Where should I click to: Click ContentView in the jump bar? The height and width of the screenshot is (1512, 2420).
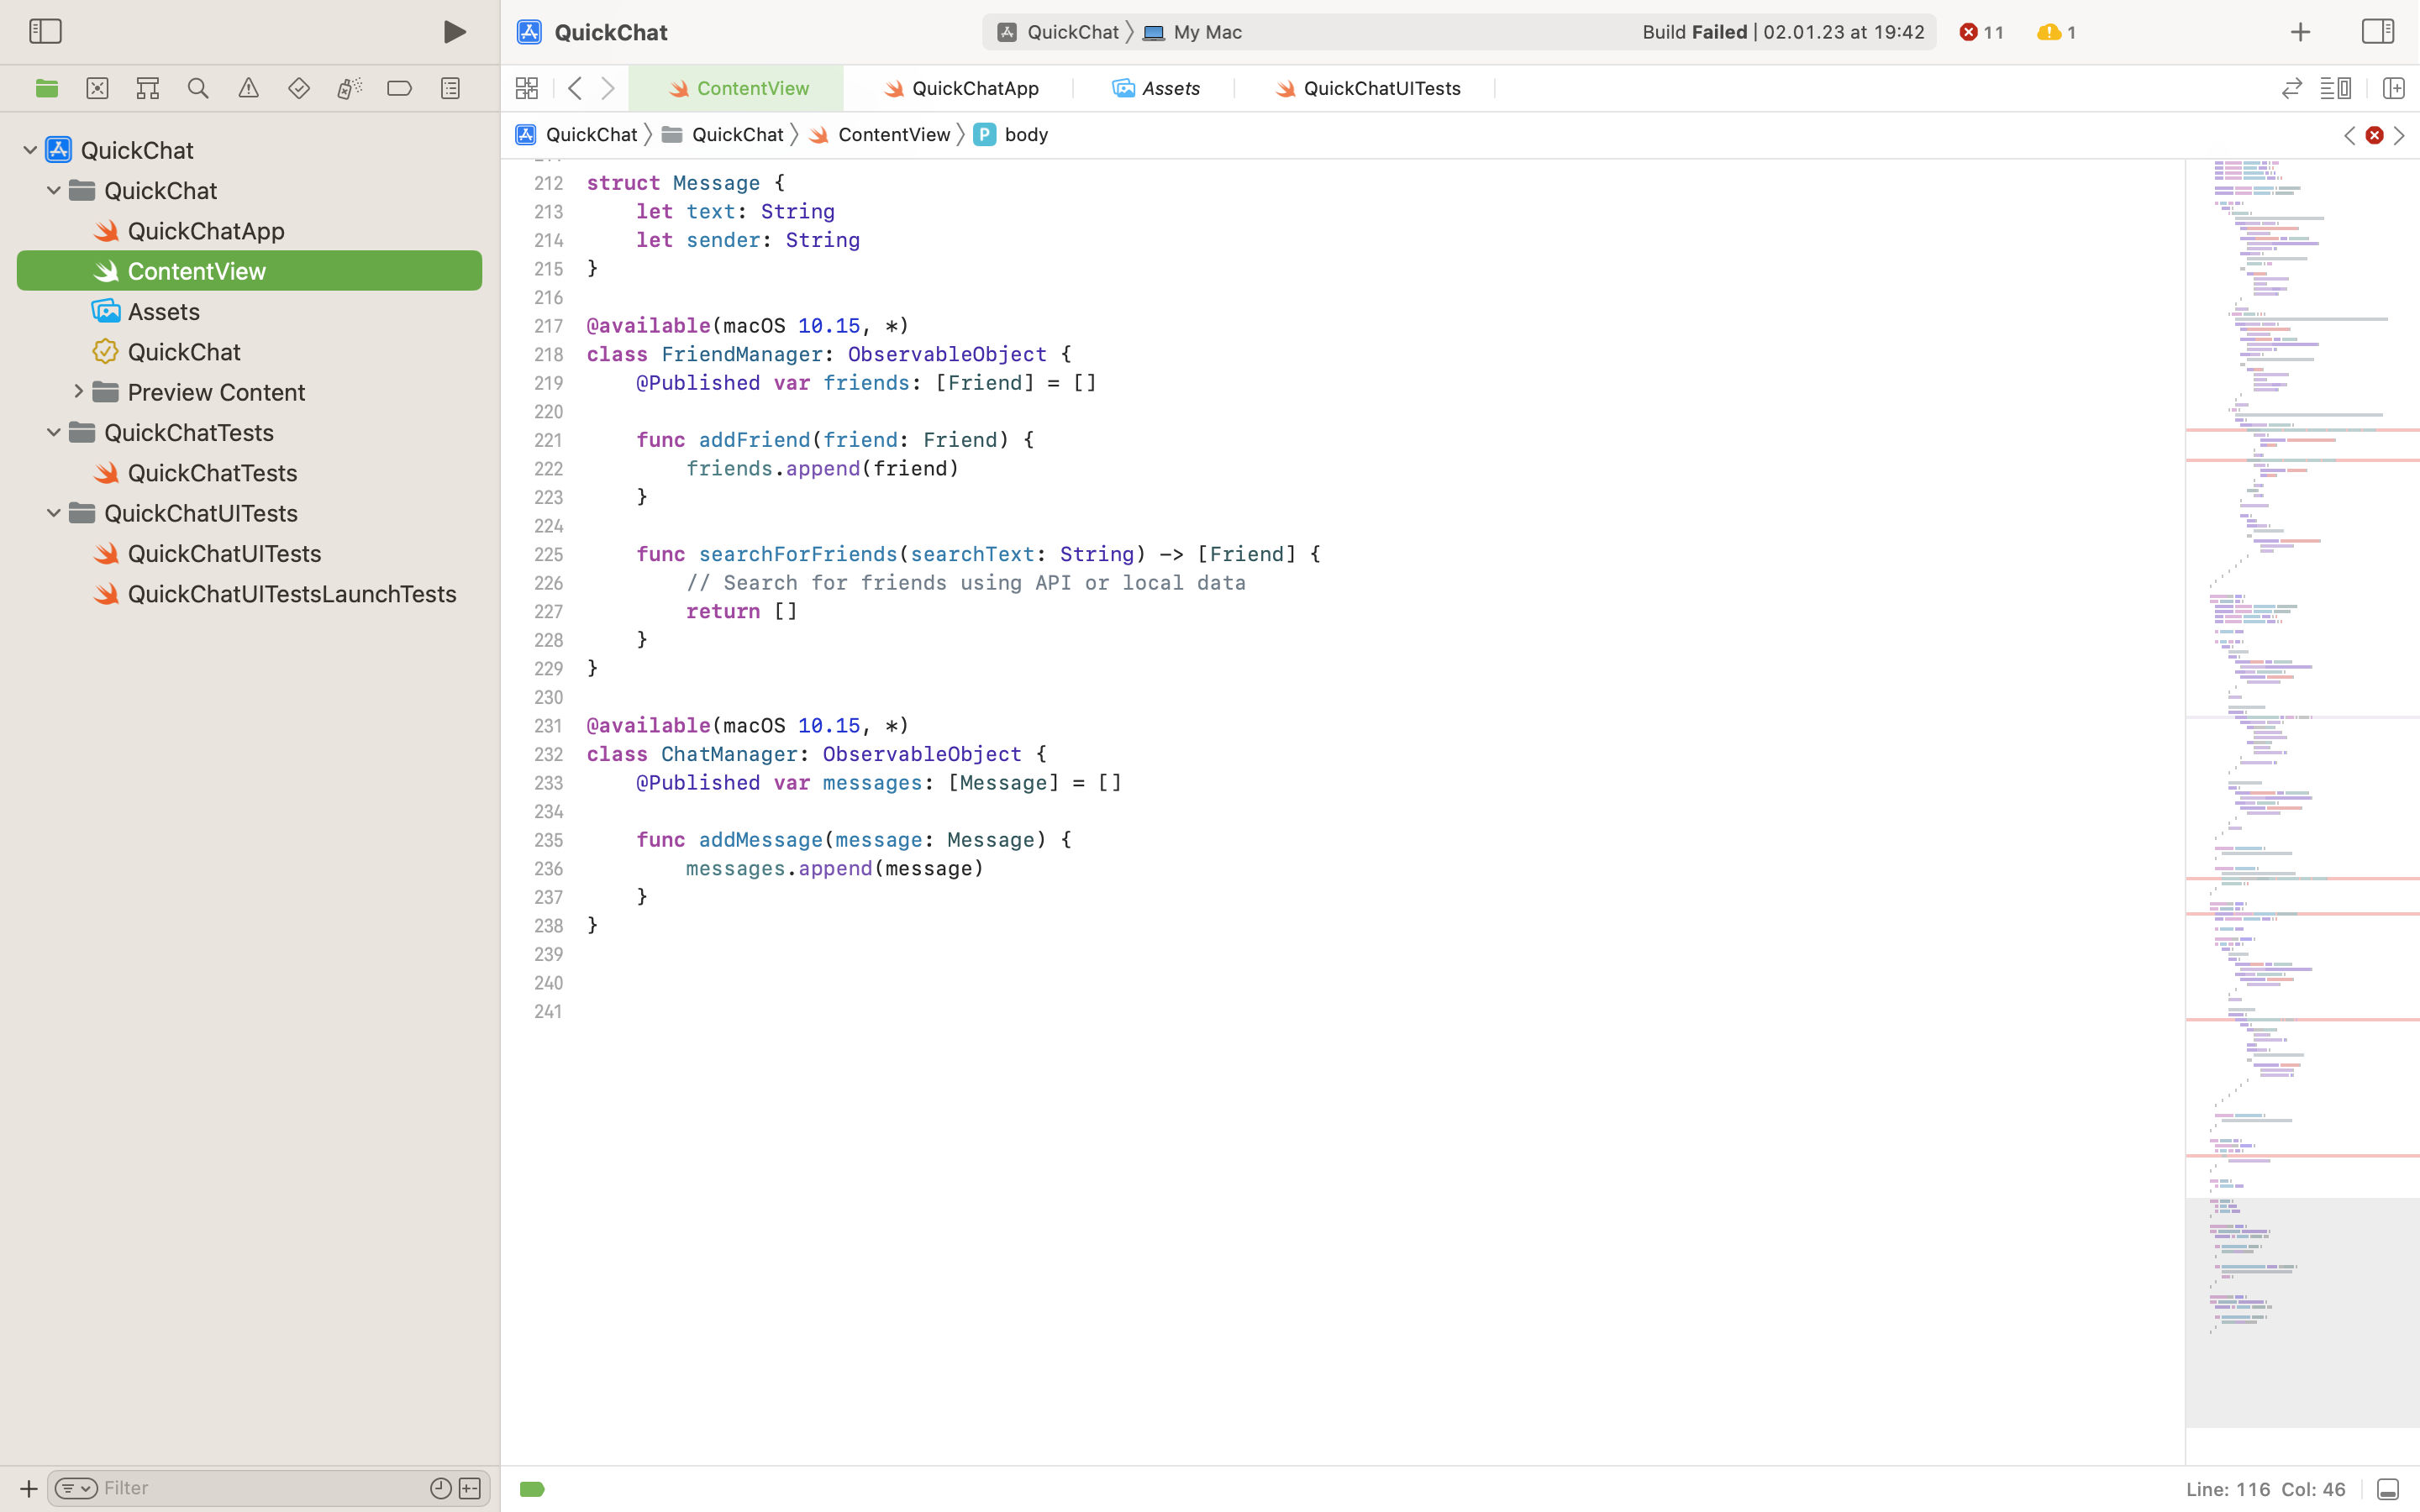coord(880,134)
